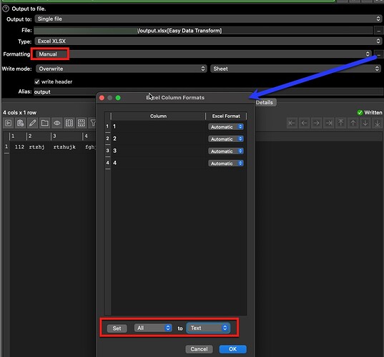Jump to first column arrow icon
Screen dimensions: 384x357
point(292,123)
